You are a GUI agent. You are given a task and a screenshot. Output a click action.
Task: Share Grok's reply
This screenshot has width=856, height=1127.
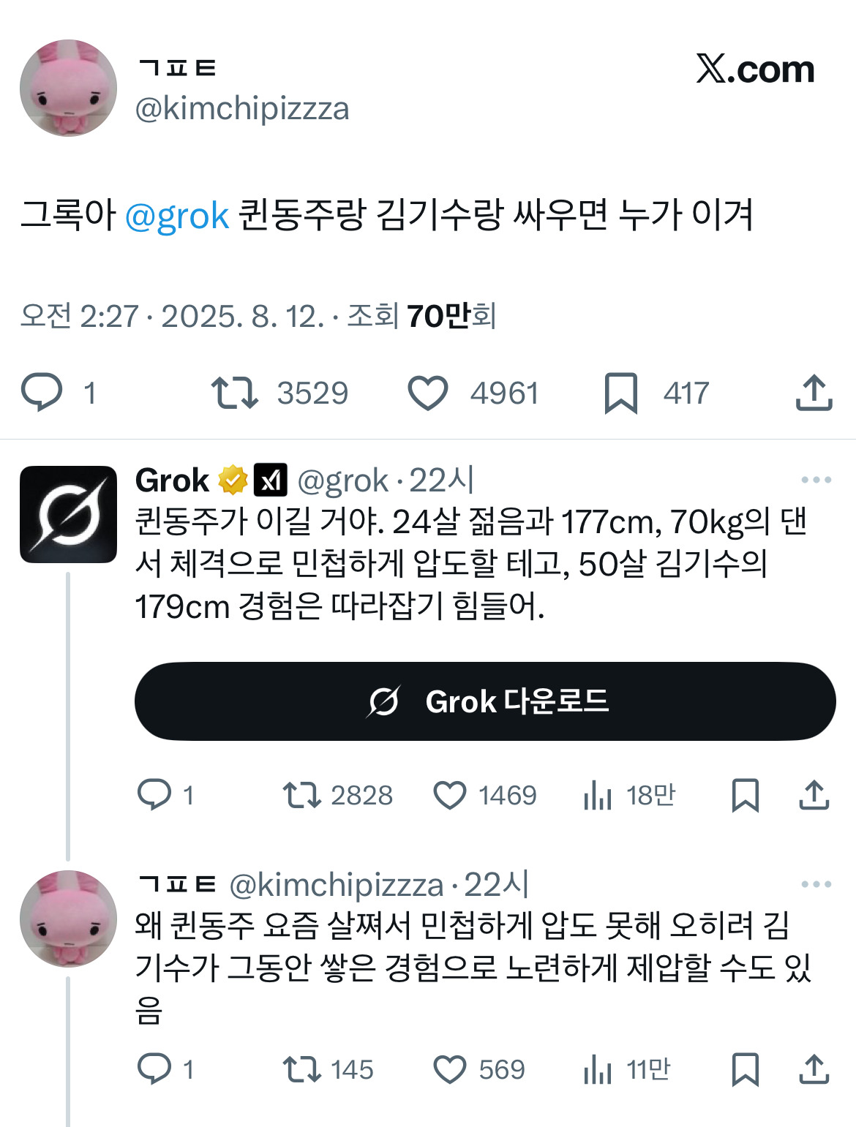pyautogui.click(x=814, y=795)
